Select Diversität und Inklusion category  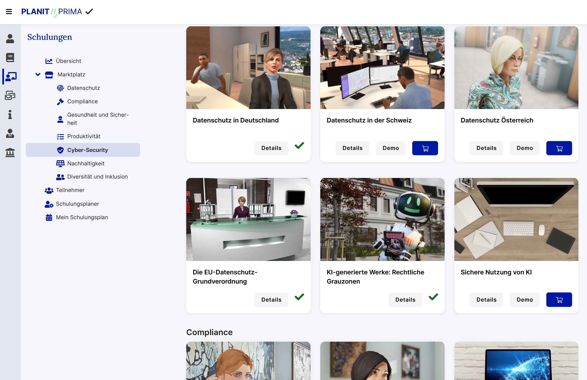97,177
